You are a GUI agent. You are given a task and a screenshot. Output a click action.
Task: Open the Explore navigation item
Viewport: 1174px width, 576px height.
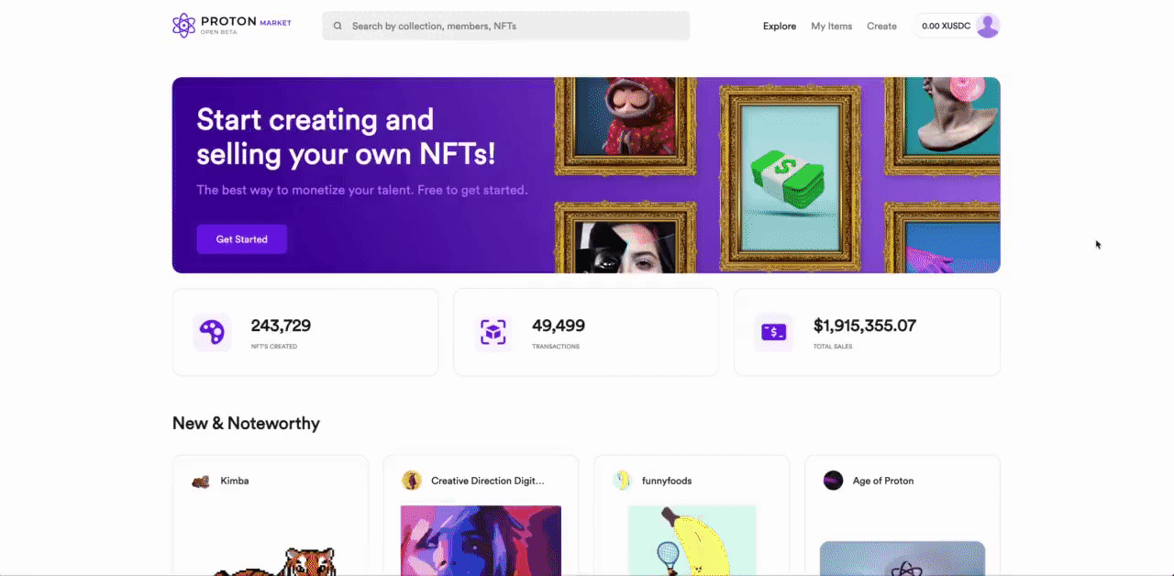[780, 27]
